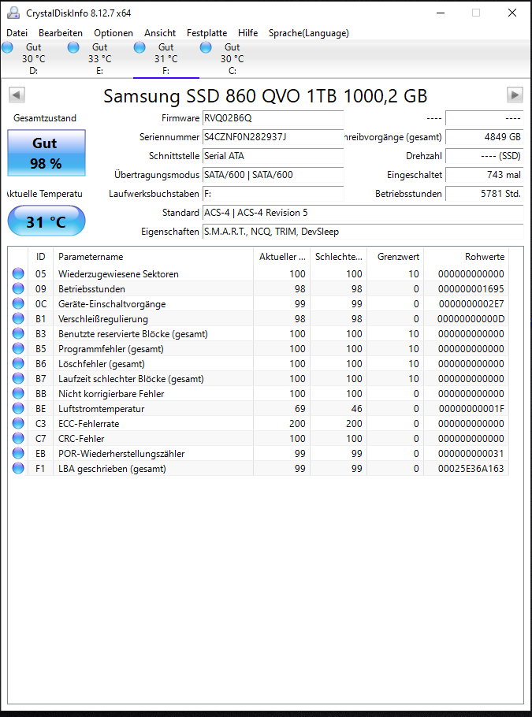Image resolution: width=532 pixels, height=717 pixels.
Task: Click the 31 °C temperature button
Action: point(47,221)
